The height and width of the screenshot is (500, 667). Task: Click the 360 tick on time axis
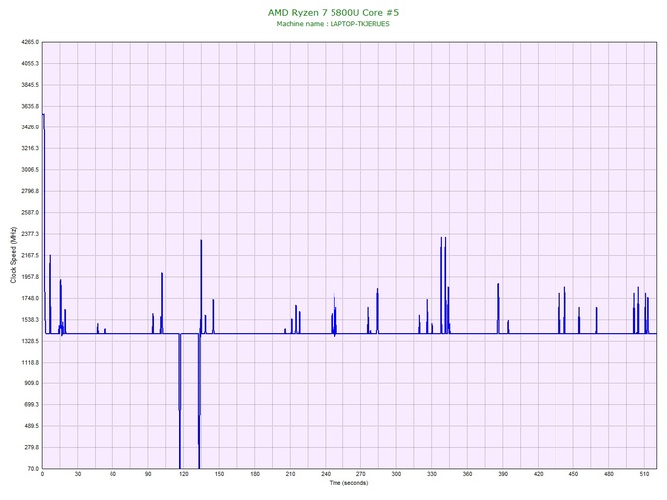[x=467, y=474]
